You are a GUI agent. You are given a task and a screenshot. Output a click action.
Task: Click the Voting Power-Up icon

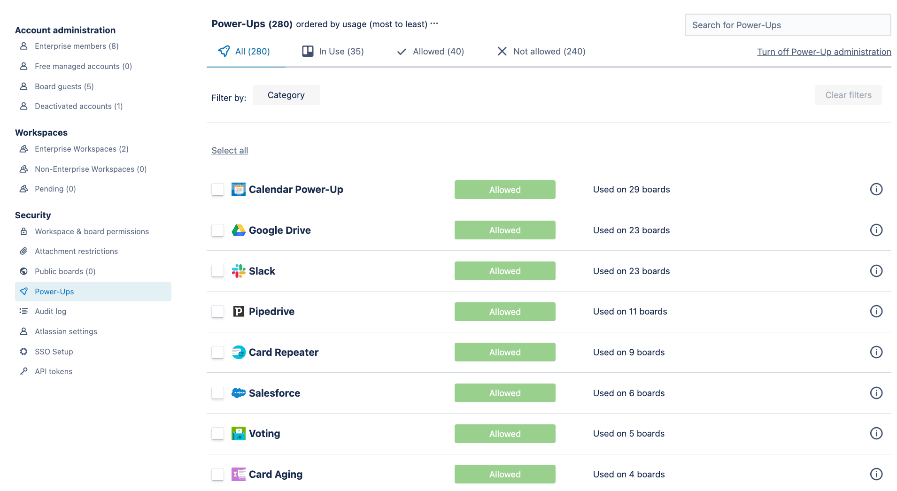tap(239, 434)
